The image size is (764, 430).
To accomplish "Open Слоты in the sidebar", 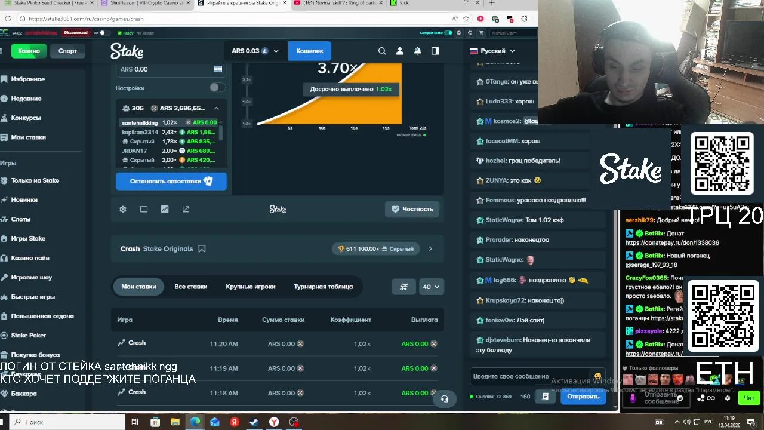I will pyautogui.click(x=20, y=219).
